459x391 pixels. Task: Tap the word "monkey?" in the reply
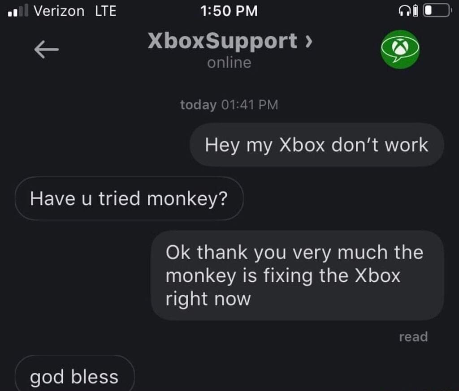pyautogui.click(x=187, y=199)
